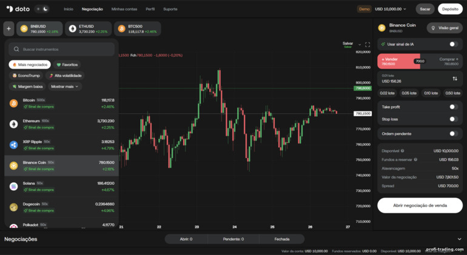This screenshot has width=467, height=255.
Task: Click the AI signal sparkle icon
Action: 383,44
